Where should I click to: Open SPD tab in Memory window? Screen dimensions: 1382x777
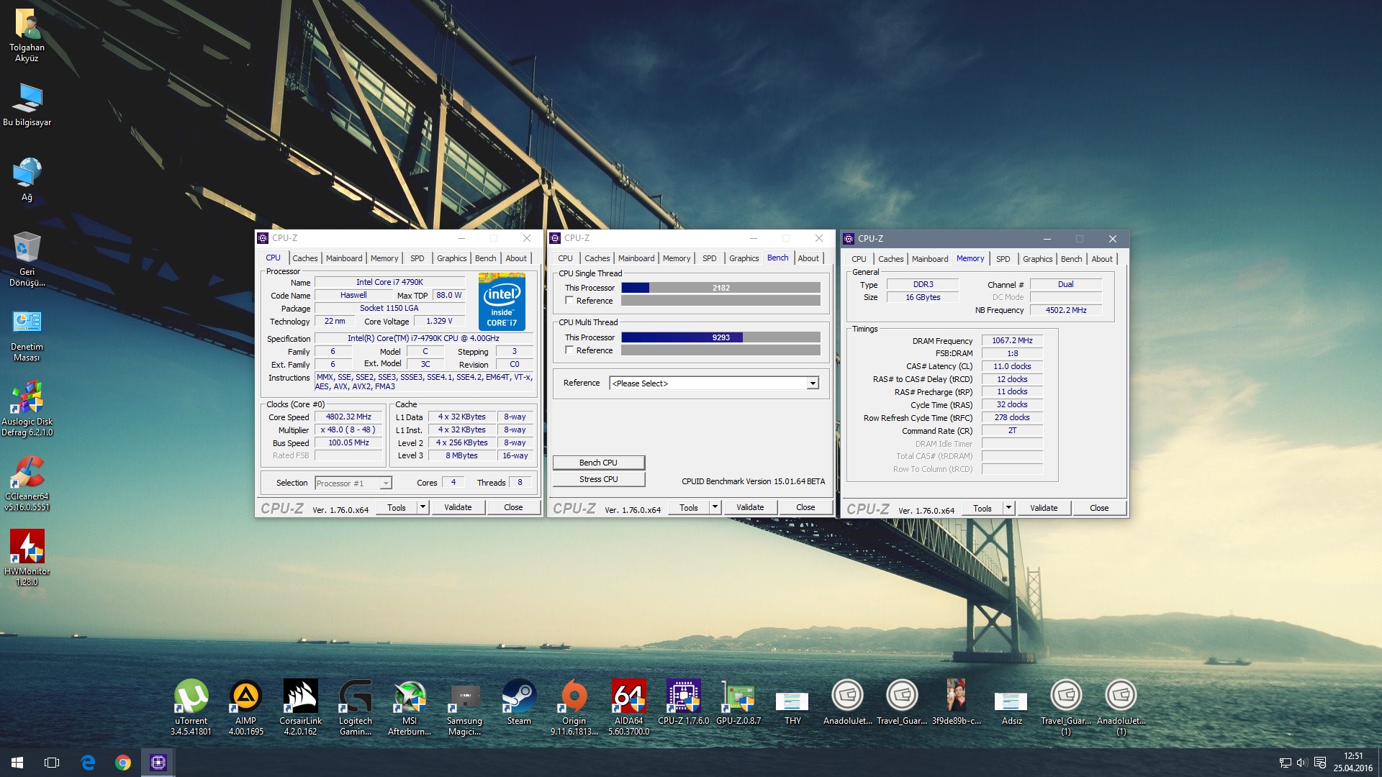(x=1003, y=259)
